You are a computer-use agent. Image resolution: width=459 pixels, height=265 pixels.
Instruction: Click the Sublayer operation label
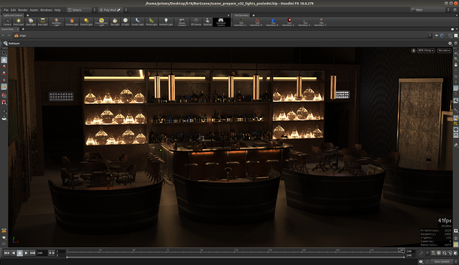(x=14, y=43)
